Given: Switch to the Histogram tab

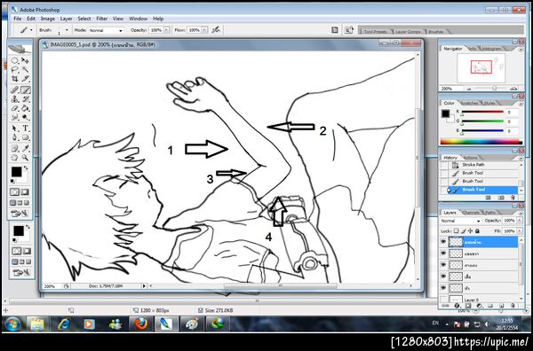Looking at the screenshot, I should pyautogui.click(x=491, y=49).
